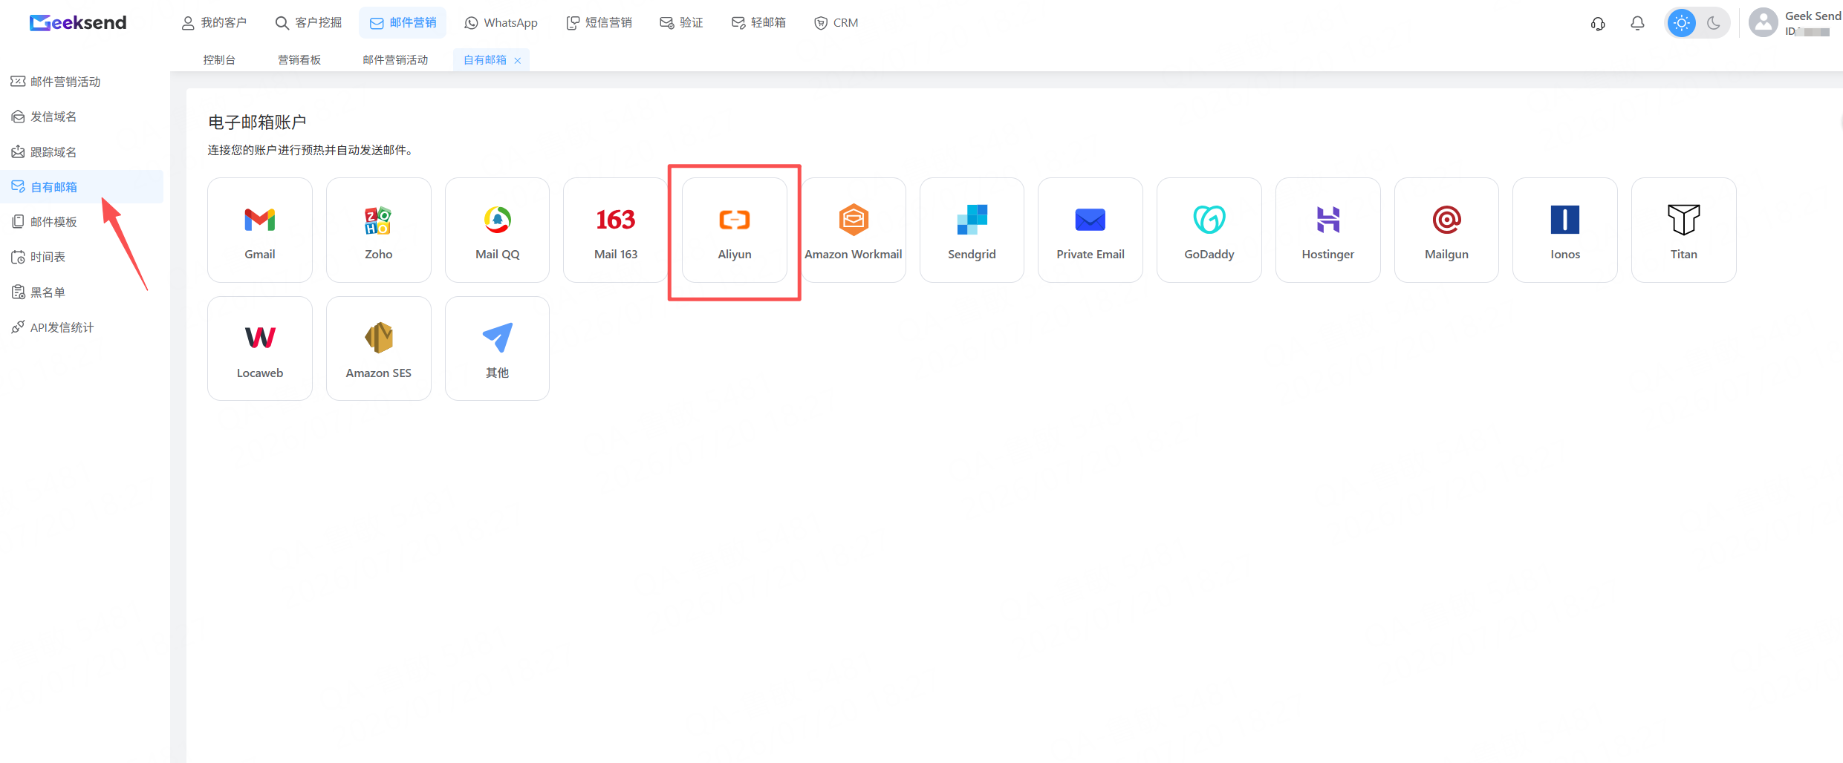Connect an Amazon SES account
This screenshot has height=763, width=1843.
pos(379,349)
